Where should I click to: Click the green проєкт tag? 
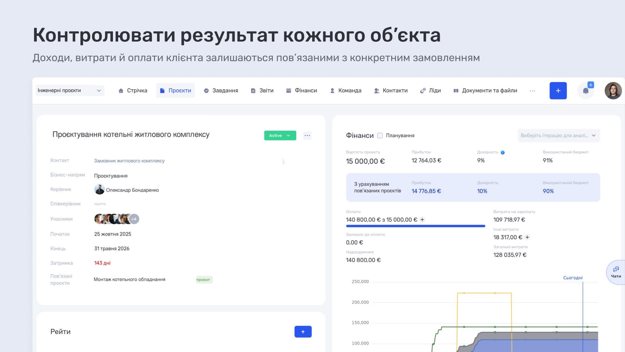coord(204,280)
